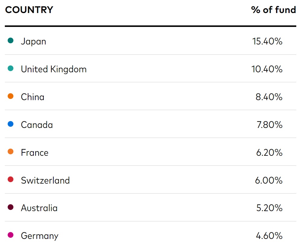The height and width of the screenshot is (248, 302).
Task: Click the 7.80% value for Canada
Action: click(269, 125)
